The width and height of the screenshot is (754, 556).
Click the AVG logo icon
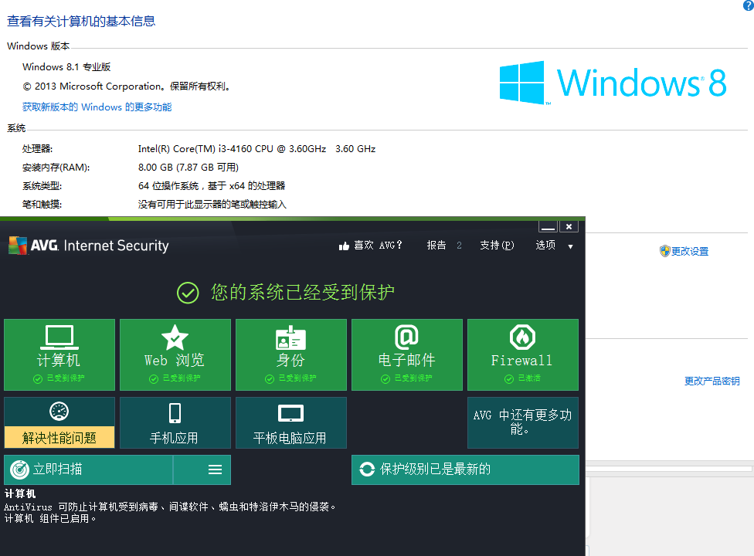pyautogui.click(x=18, y=246)
